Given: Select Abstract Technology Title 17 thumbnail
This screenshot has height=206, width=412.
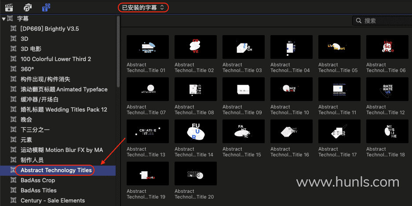Looking at the screenshot, I should 339,131.
